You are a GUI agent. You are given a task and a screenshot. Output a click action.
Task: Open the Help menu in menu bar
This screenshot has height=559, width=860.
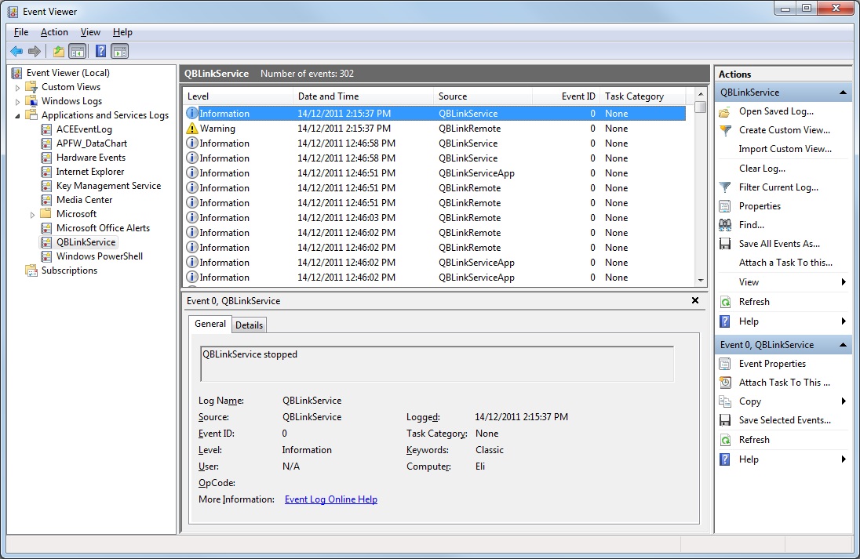122,32
